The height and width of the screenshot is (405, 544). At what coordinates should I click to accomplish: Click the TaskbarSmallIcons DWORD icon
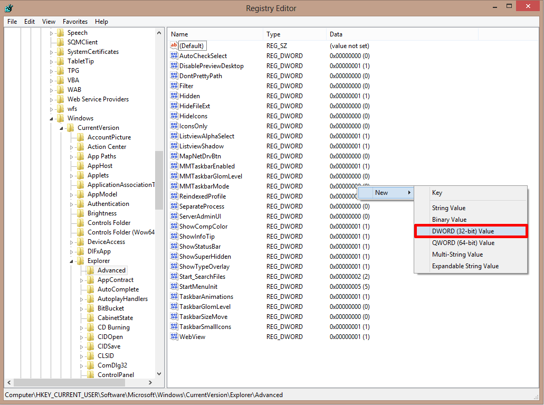[174, 326]
